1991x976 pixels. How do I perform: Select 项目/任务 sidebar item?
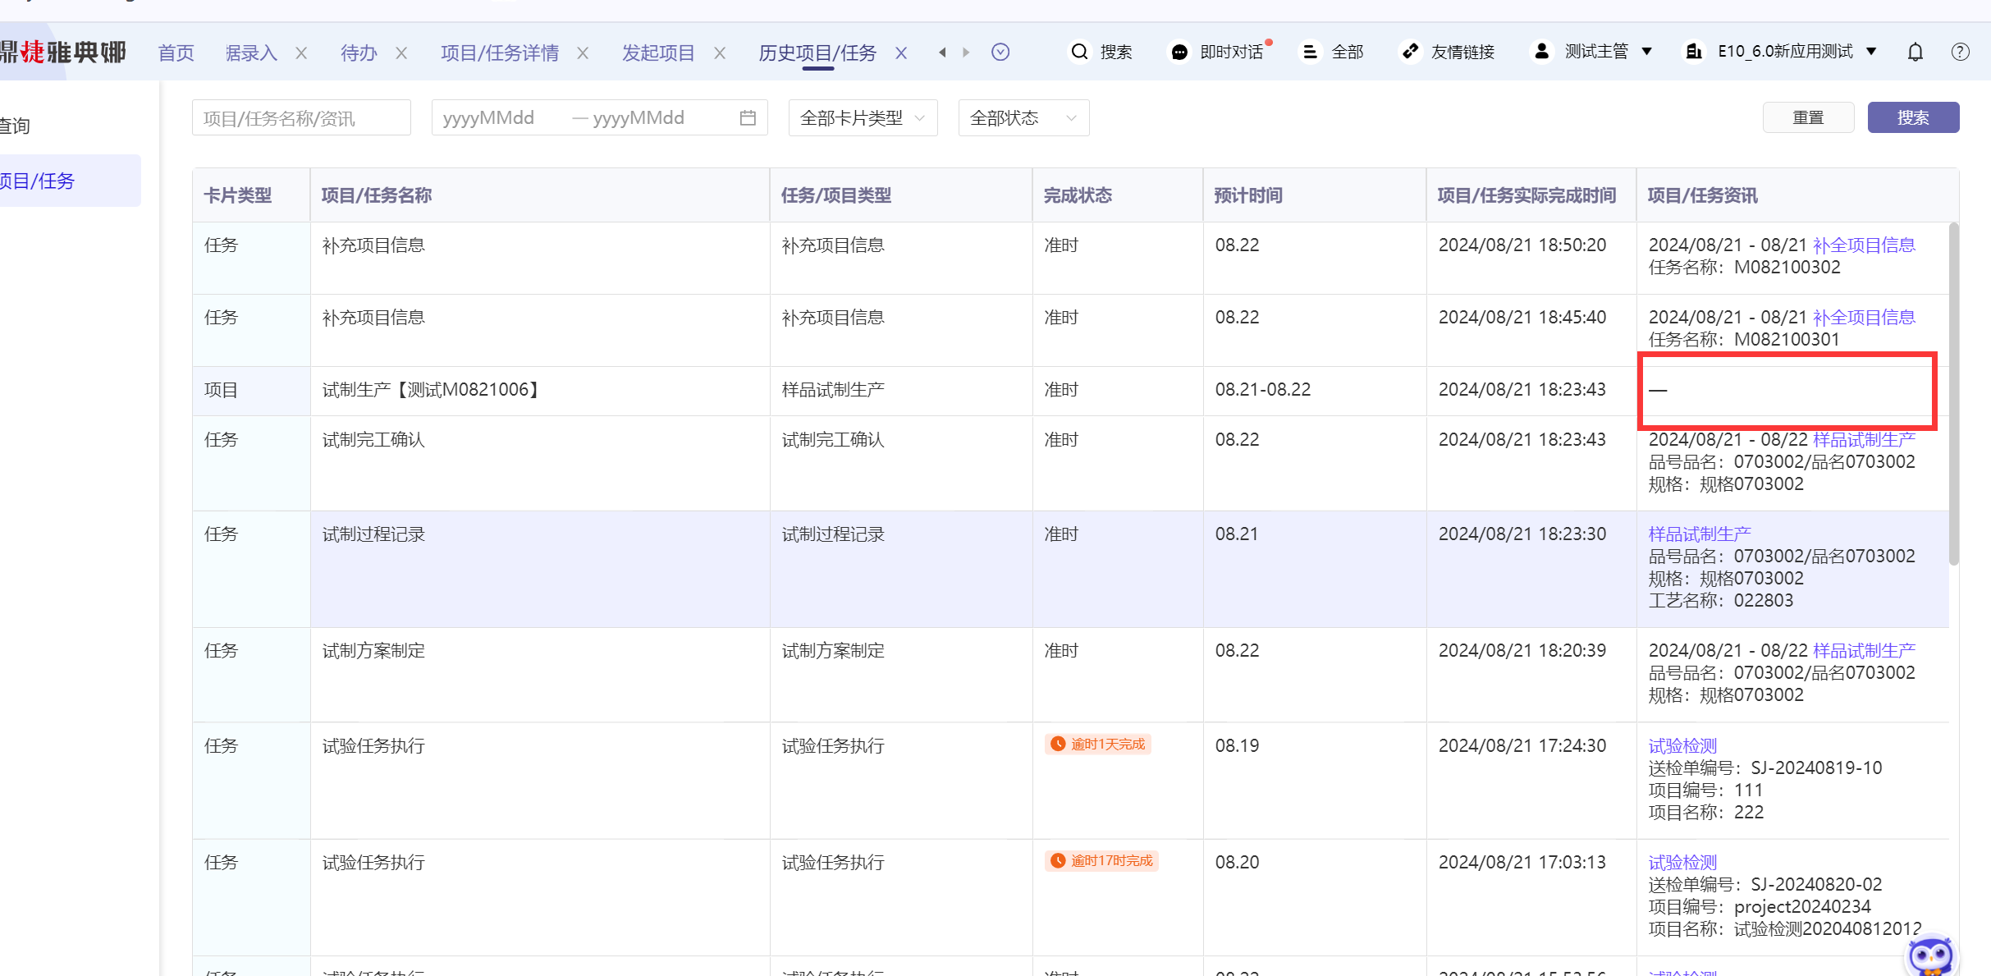[69, 181]
